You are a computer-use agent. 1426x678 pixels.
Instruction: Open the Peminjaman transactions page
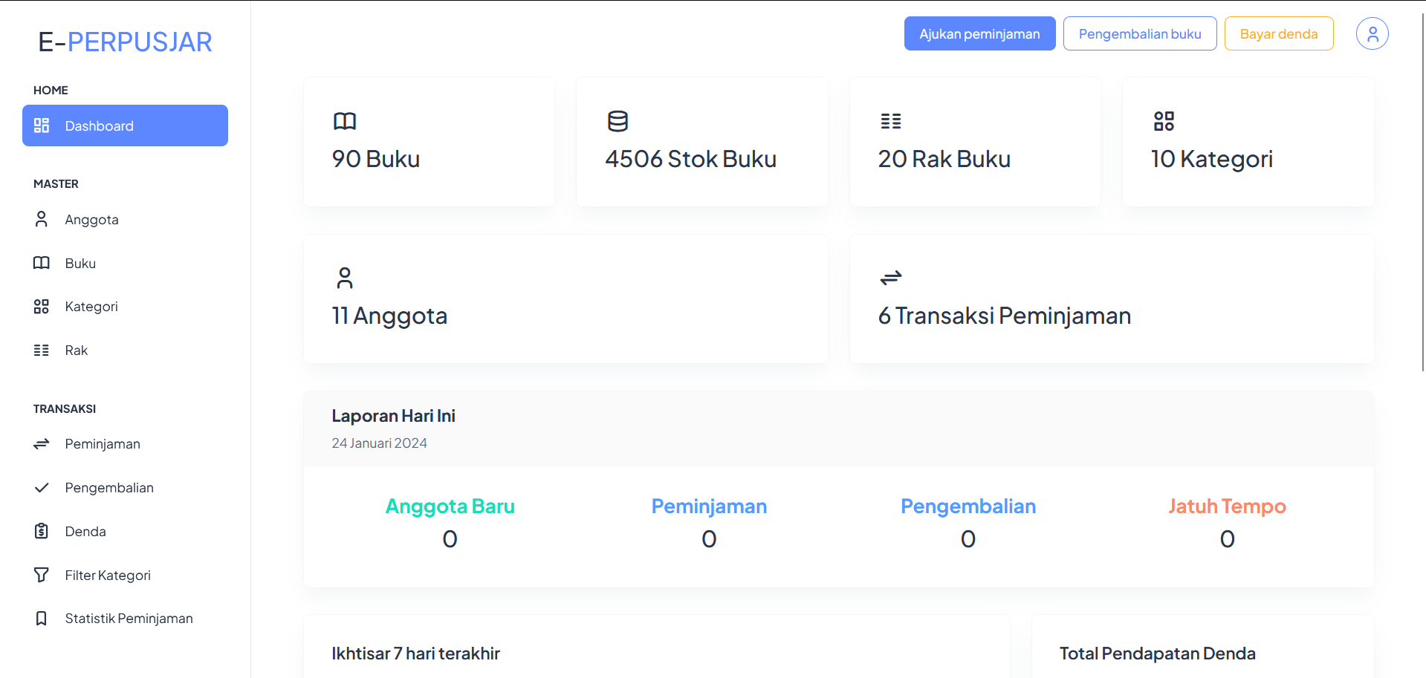(x=102, y=444)
